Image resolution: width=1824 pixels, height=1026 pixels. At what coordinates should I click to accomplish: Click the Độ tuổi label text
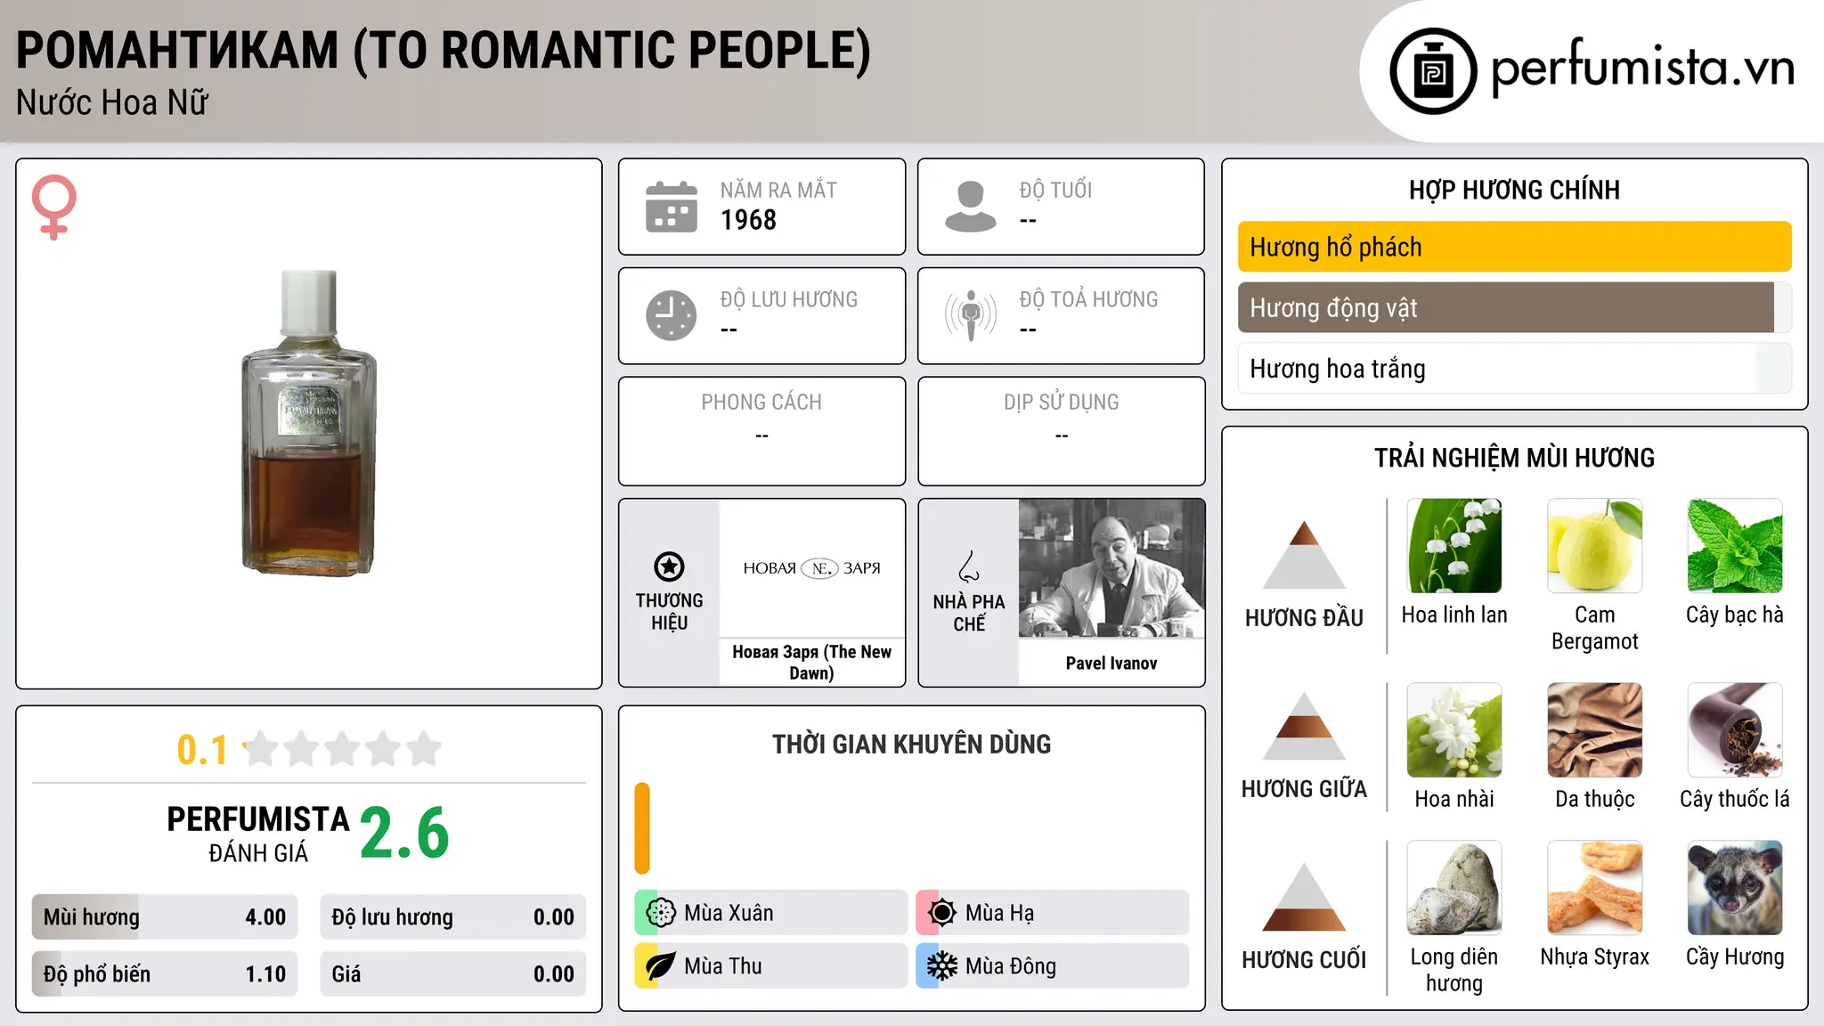pos(1055,190)
